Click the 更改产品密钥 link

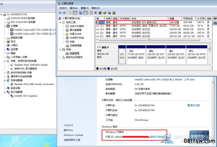pos(157,137)
